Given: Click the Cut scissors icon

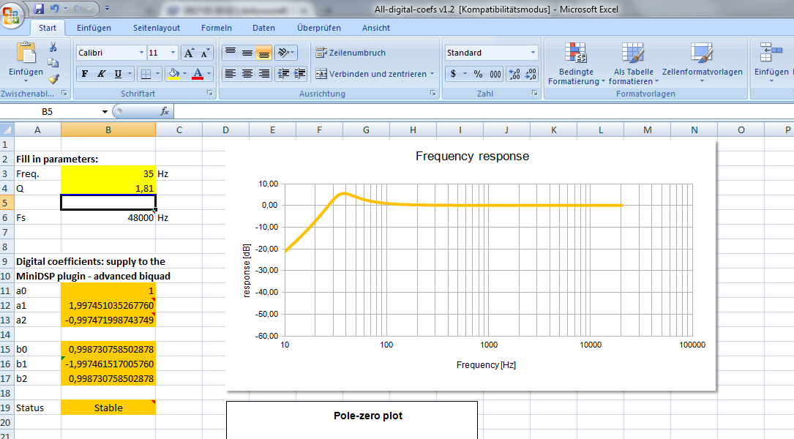Looking at the screenshot, I should point(53,47).
